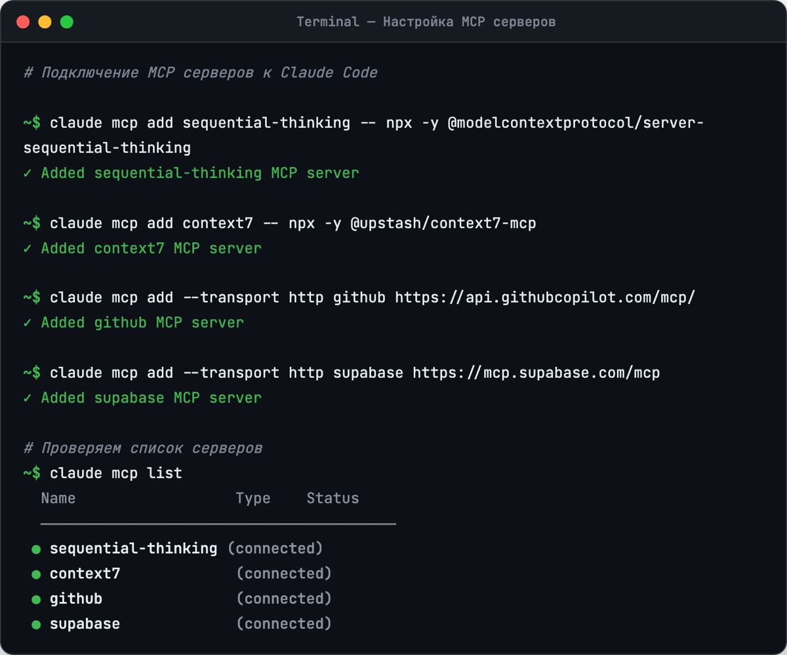The image size is (787, 655).
Task: Click the green maximize window button
Action: (67, 22)
